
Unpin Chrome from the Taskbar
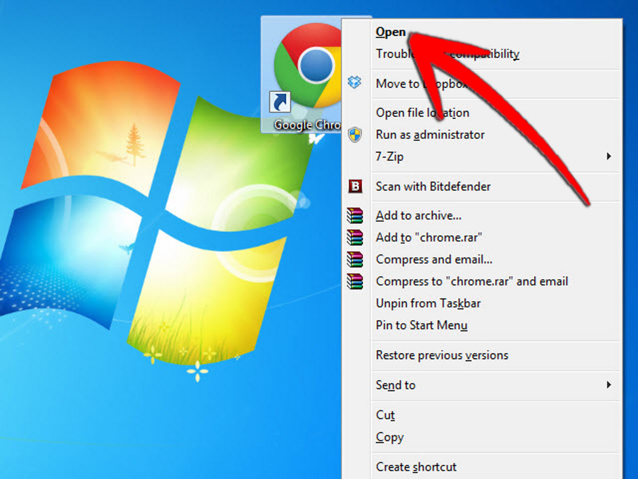point(428,303)
